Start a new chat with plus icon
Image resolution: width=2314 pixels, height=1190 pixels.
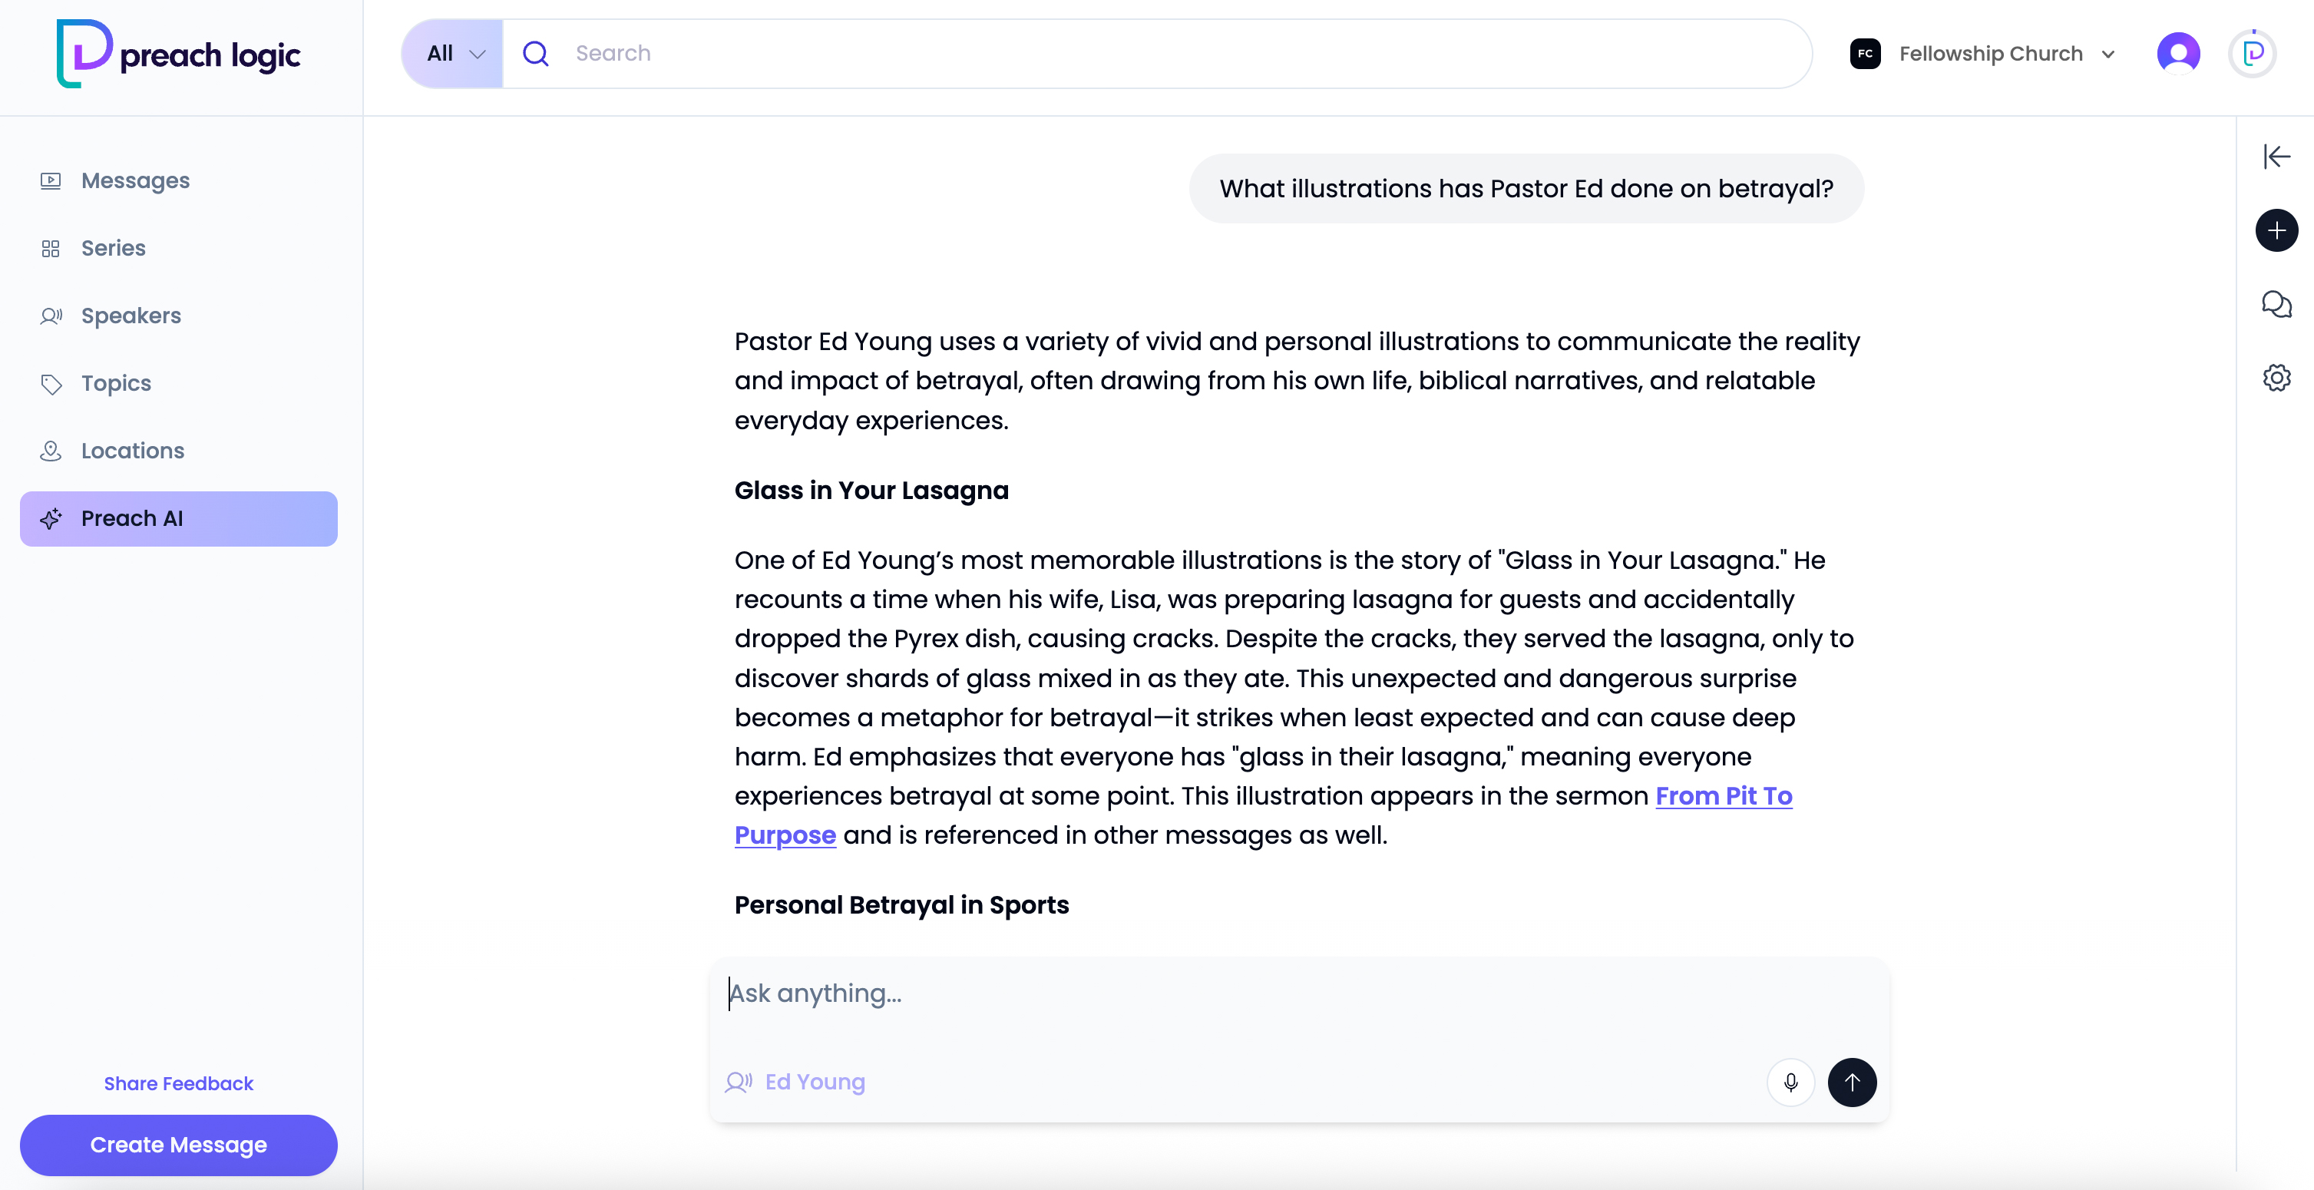[2276, 231]
